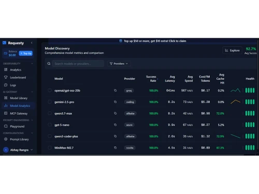The image size is (259, 194).
Task: Click the search magnifier icon
Action: point(49,64)
